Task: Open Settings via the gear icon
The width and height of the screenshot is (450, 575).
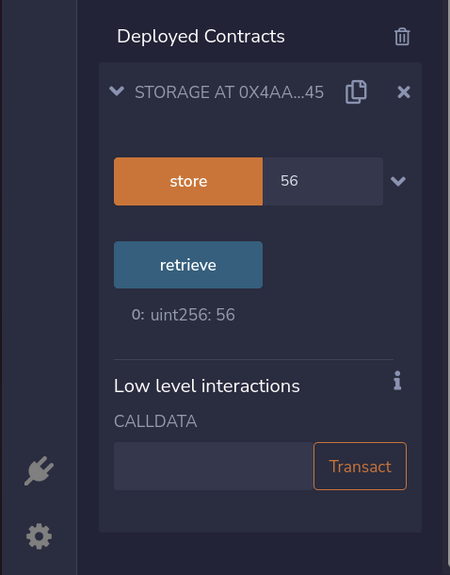Action: [x=40, y=536]
